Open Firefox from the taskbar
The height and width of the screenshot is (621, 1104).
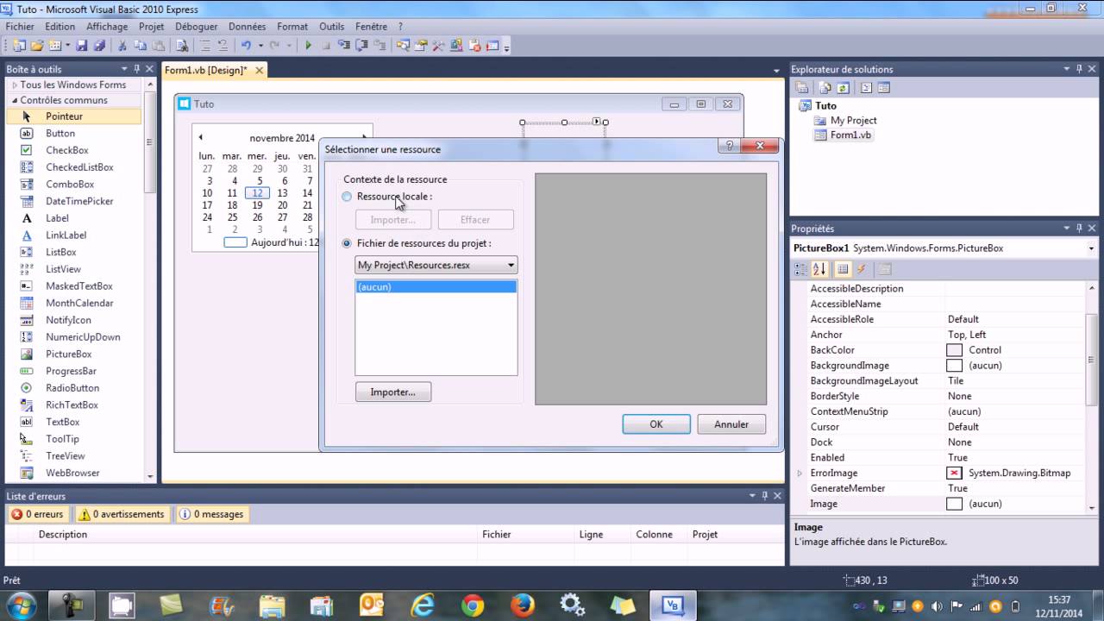tap(523, 605)
